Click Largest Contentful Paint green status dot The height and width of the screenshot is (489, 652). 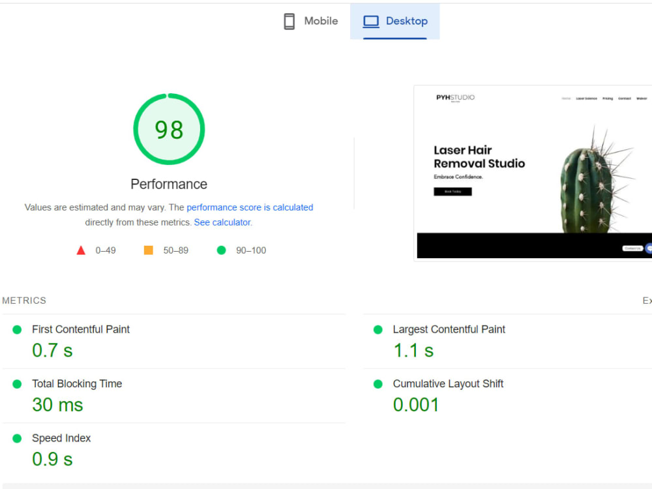(x=378, y=330)
